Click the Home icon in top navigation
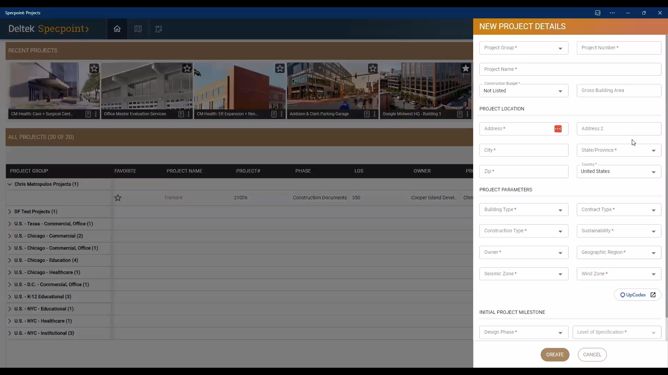 point(117,29)
